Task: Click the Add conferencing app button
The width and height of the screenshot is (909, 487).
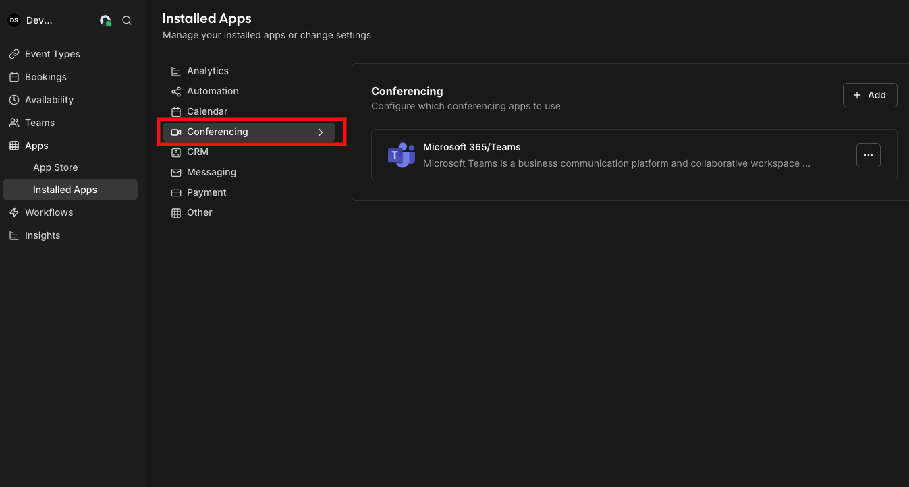Action: pyautogui.click(x=869, y=95)
